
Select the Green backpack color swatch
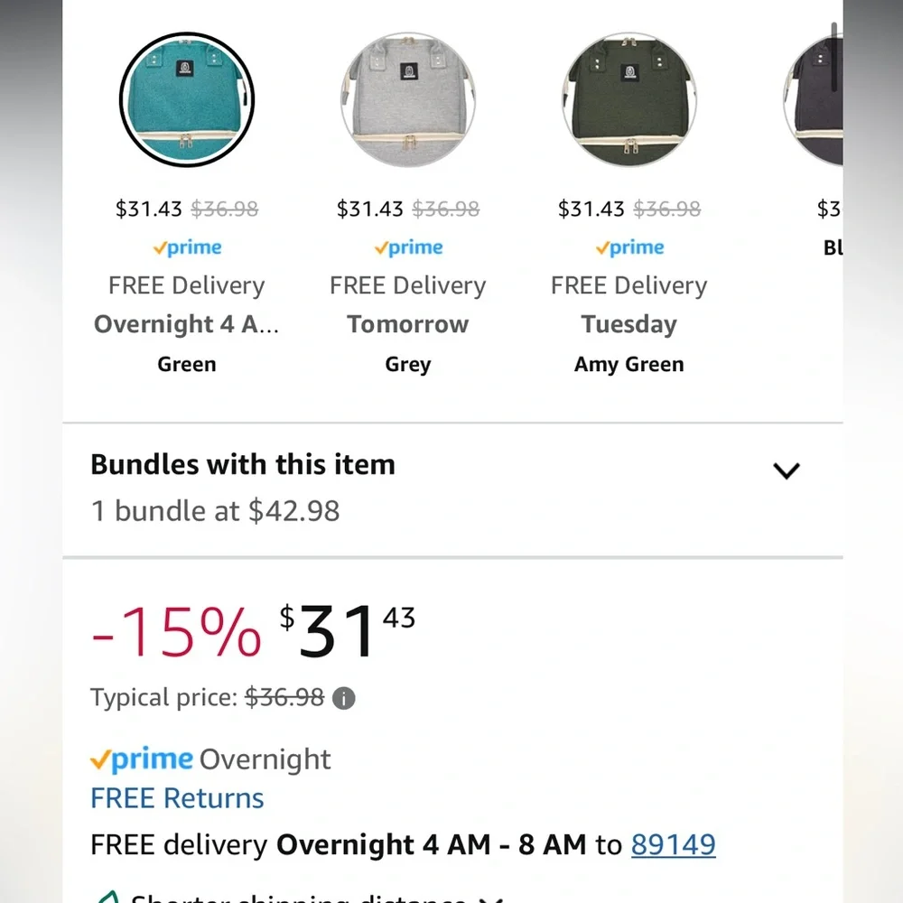click(187, 99)
